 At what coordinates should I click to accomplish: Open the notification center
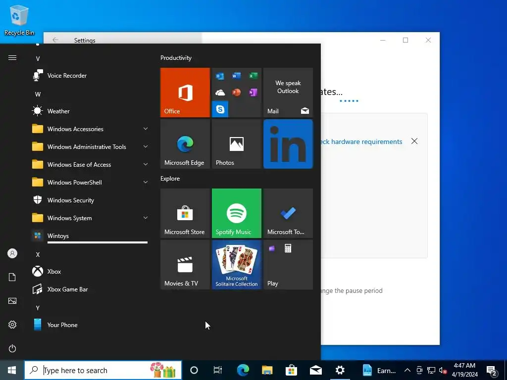[x=492, y=370]
